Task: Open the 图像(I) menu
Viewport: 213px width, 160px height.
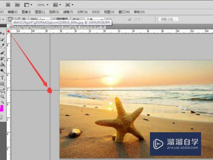Action: click(x=26, y=12)
